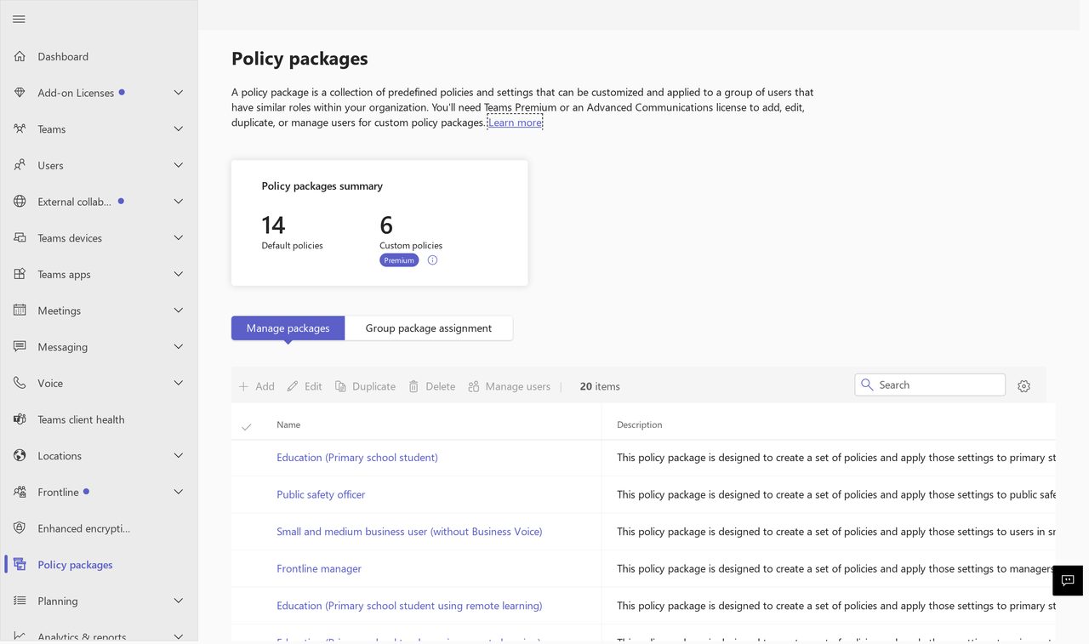Click the Description column header
The width and height of the screenshot is (1089, 644).
(640, 425)
